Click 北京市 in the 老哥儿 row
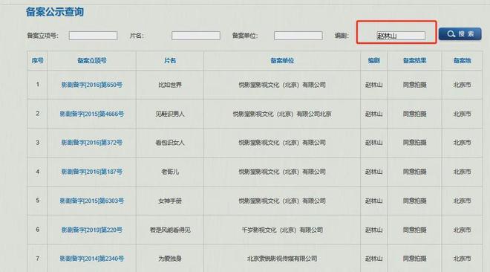490x272 pixels. 463,172
